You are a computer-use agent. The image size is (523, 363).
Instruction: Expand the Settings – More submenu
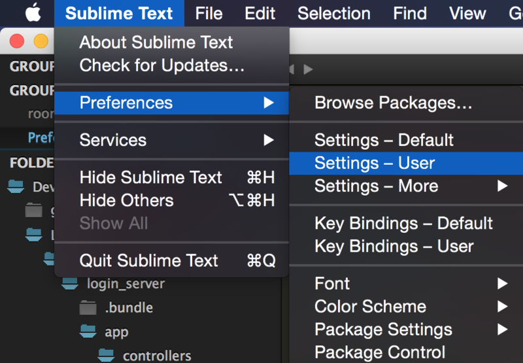pos(502,186)
